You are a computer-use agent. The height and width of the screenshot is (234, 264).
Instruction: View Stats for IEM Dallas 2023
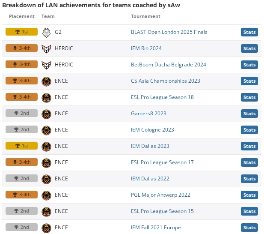click(x=249, y=146)
